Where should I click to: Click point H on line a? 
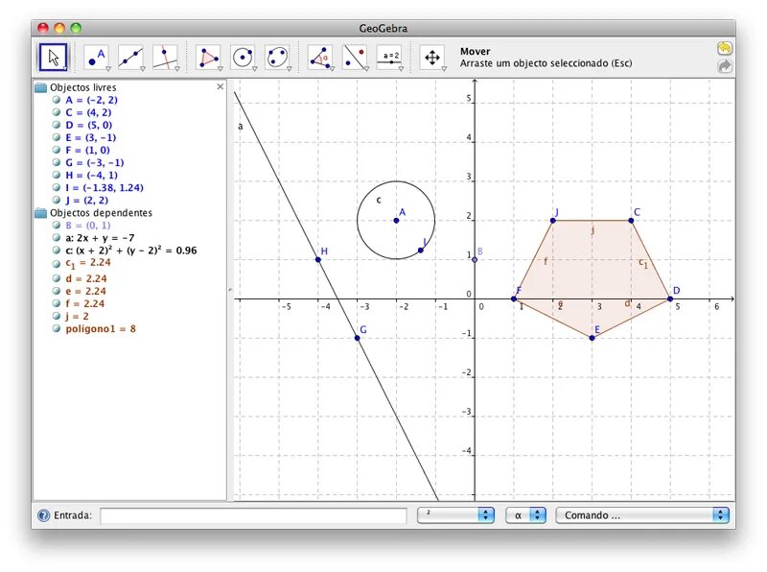point(318,259)
